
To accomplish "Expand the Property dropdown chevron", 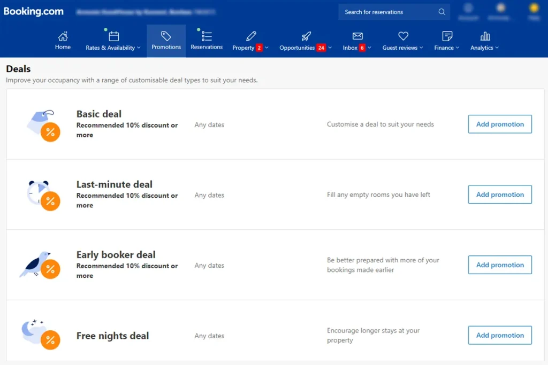I will point(267,48).
